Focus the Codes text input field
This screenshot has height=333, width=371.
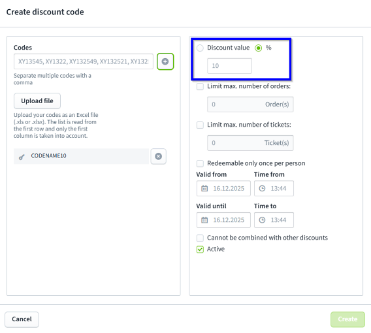(x=84, y=61)
